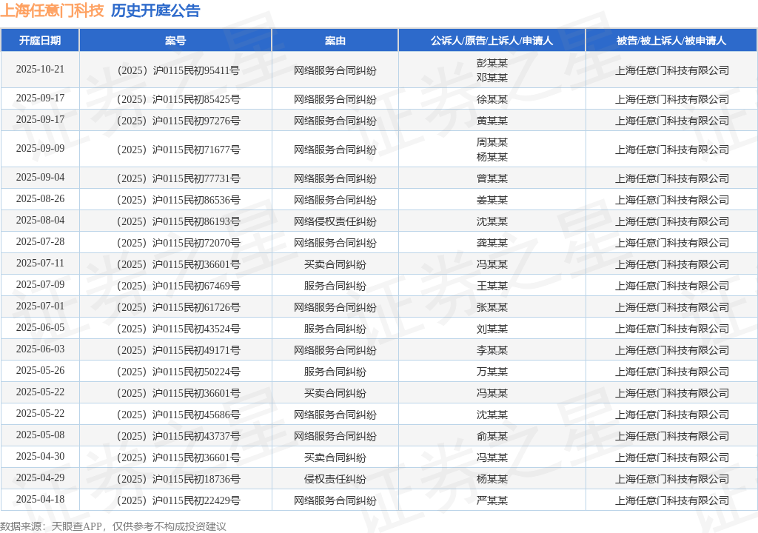
Task: Click the 上海任意门科技 title text
Action: click(53, 10)
